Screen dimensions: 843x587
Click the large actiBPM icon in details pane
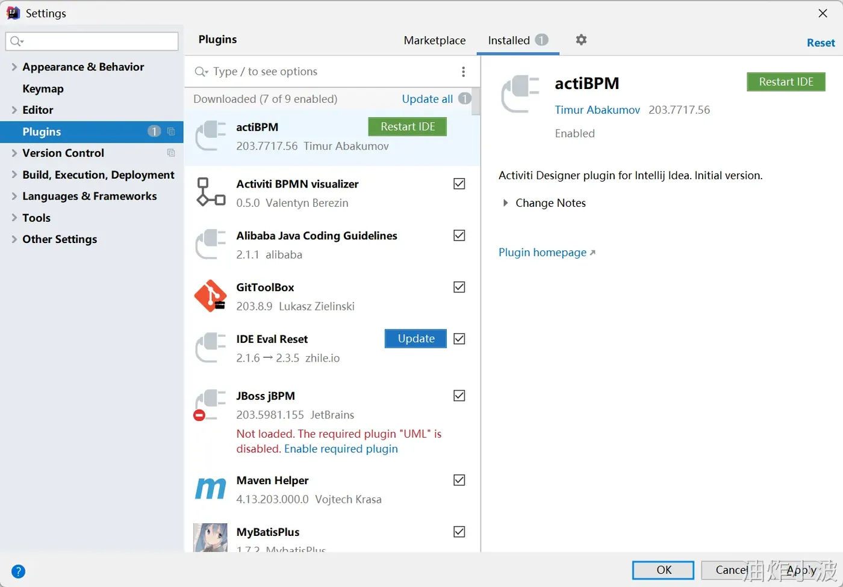click(521, 94)
